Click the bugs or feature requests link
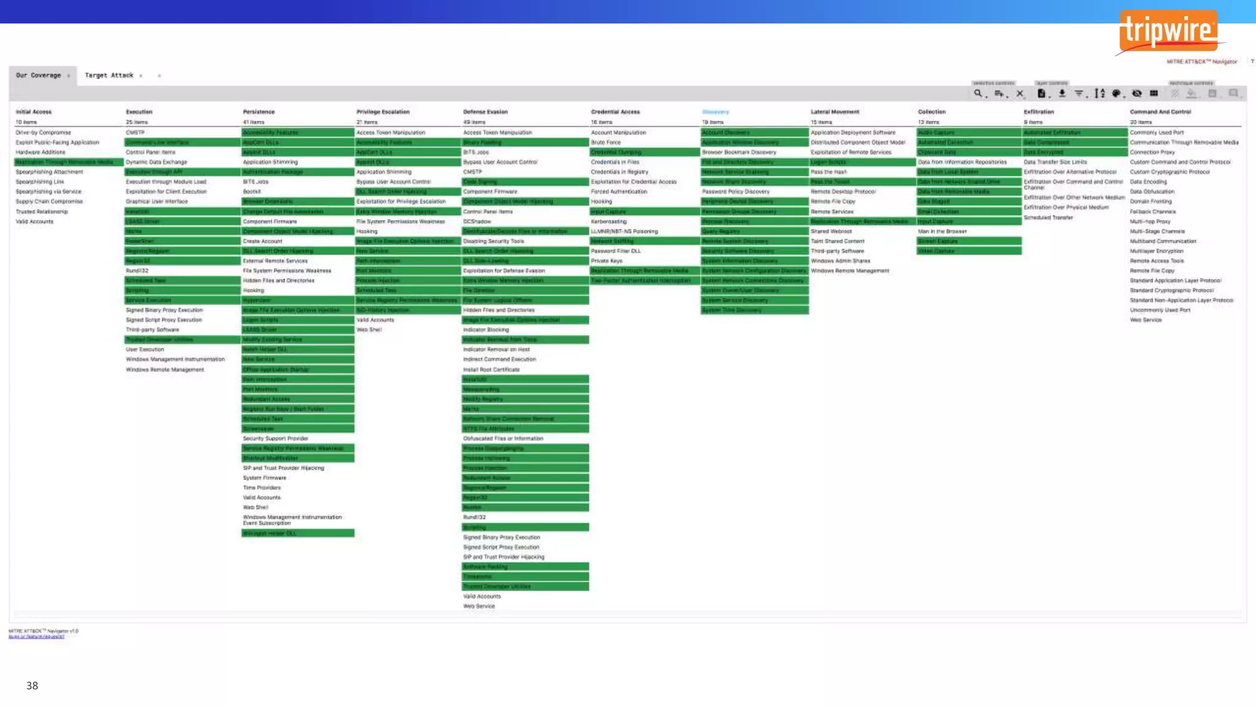The image size is (1256, 706). point(36,637)
